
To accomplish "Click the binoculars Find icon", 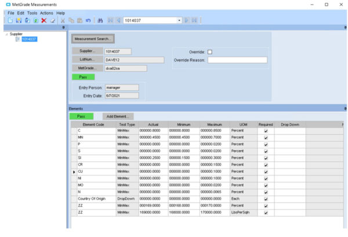I will coord(100,20).
